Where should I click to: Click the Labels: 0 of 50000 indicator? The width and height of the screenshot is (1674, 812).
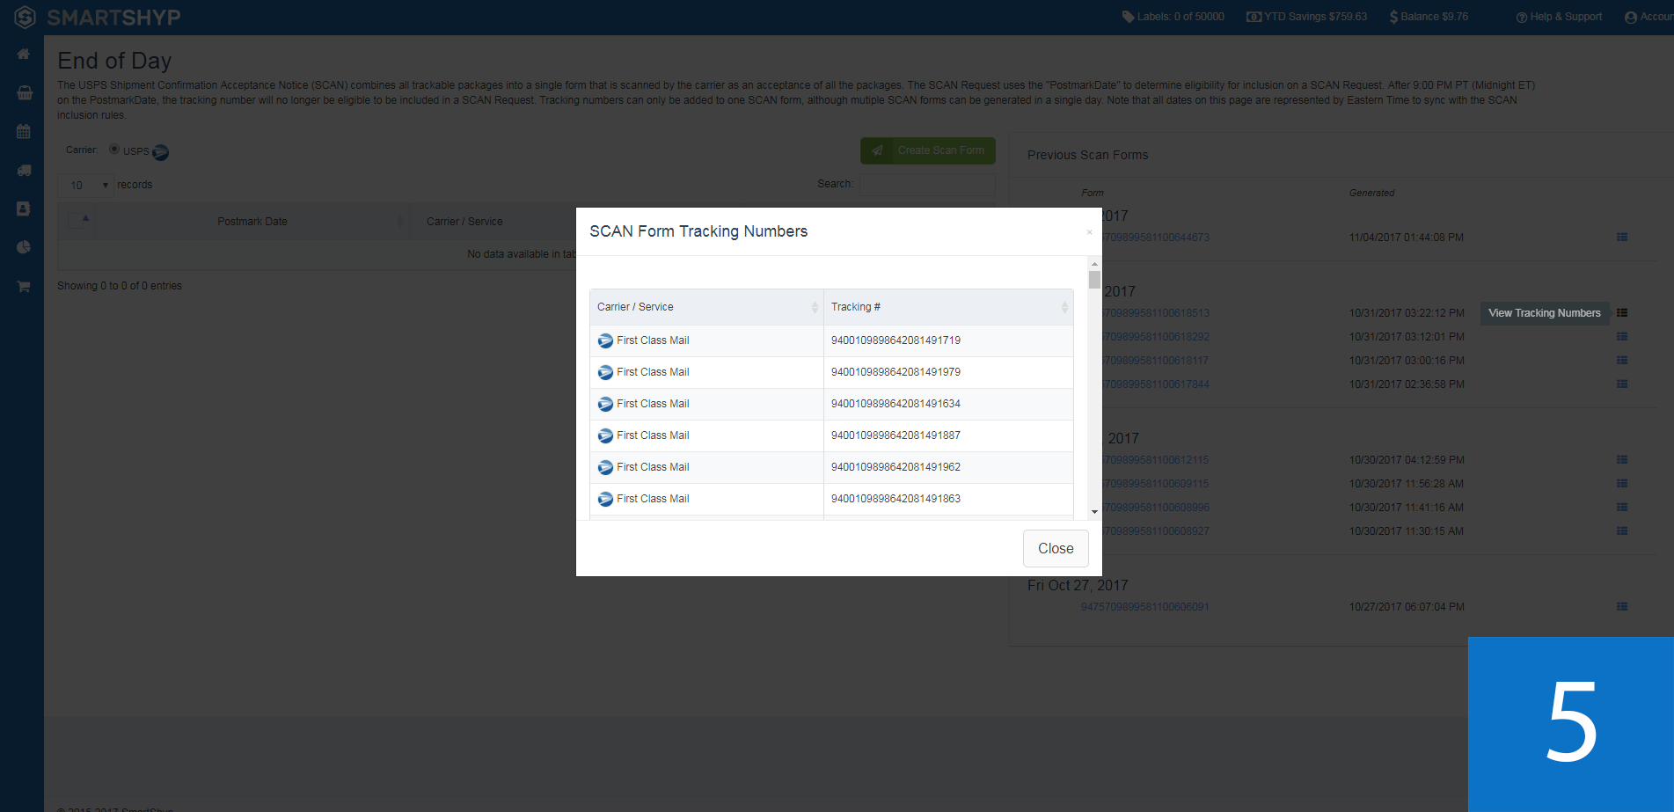[x=1173, y=17]
